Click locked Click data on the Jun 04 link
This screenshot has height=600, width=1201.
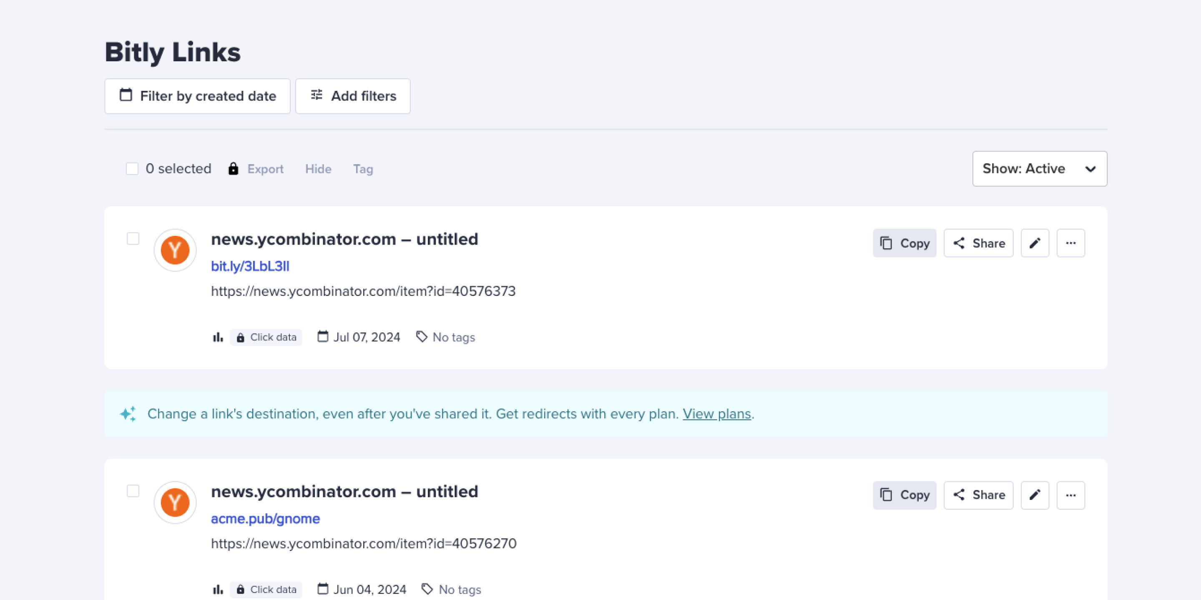(x=266, y=590)
